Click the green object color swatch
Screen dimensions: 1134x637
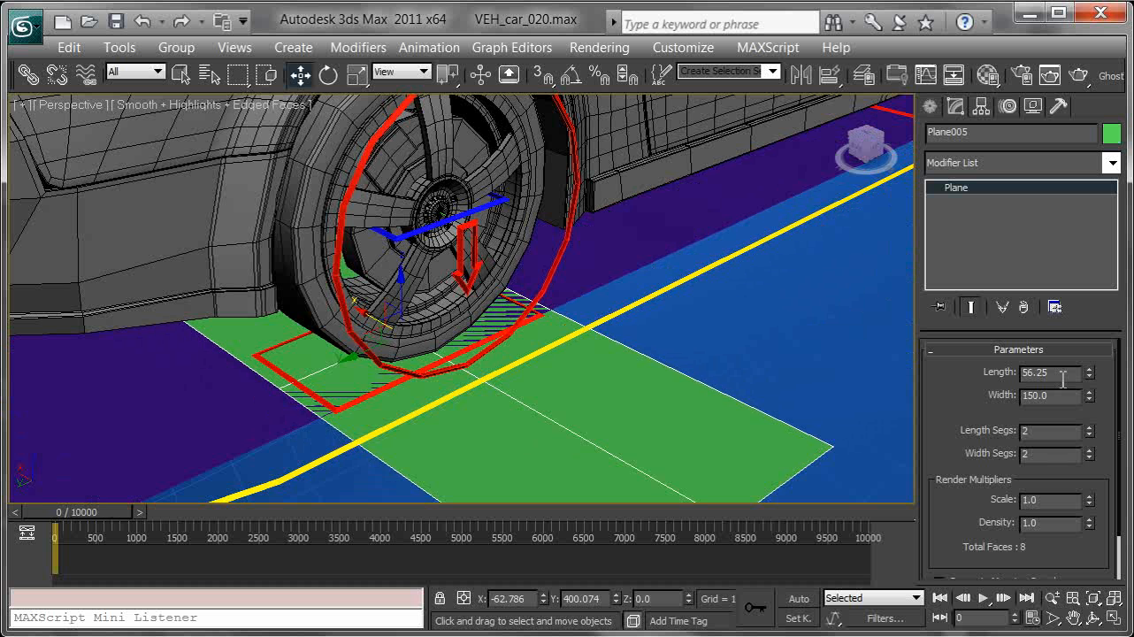(1112, 134)
